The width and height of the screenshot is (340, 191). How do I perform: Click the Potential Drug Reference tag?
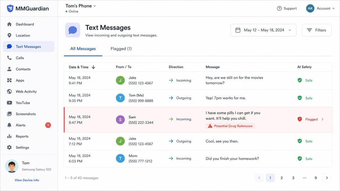pyautogui.click(x=230, y=126)
